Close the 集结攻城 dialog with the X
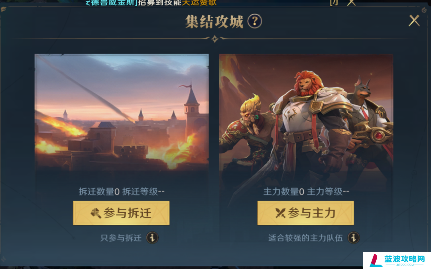431x269 pixels. (414, 21)
